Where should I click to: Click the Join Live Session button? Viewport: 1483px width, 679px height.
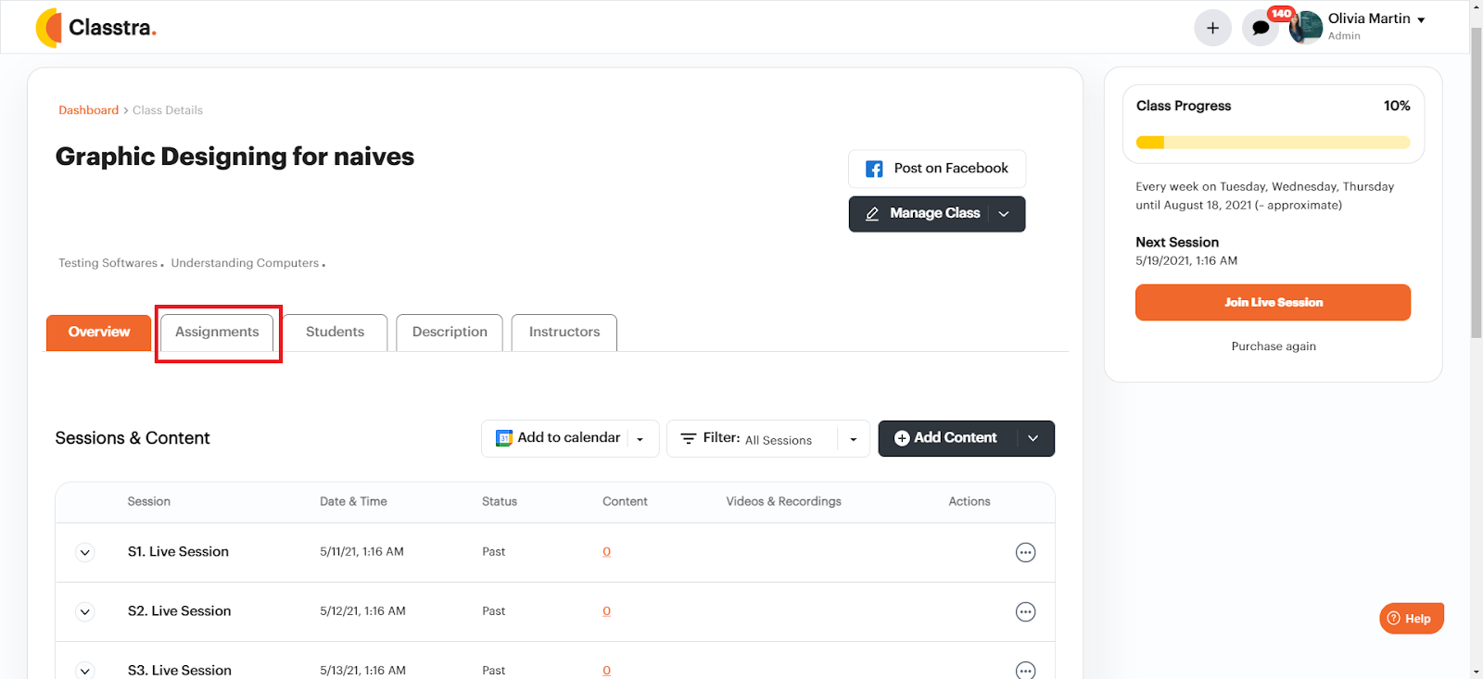1273,303
